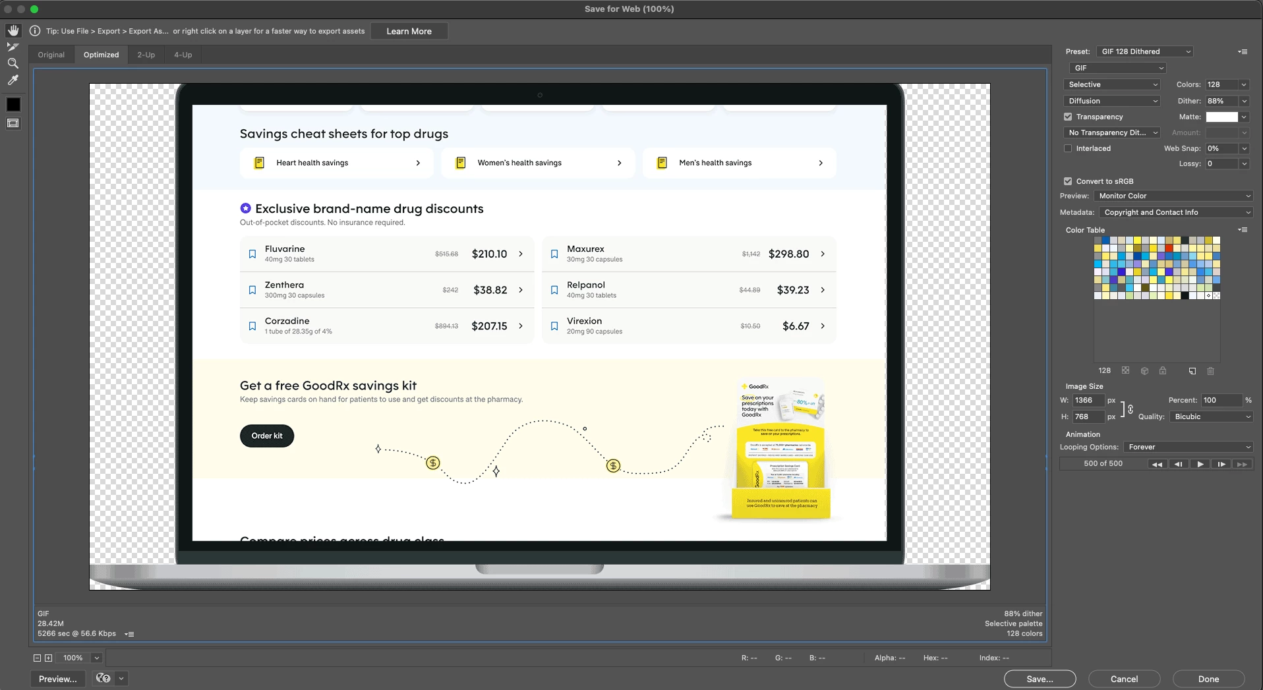Click the image width field 1366
The width and height of the screenshot is (1263, 690).
coord(1088,400)
